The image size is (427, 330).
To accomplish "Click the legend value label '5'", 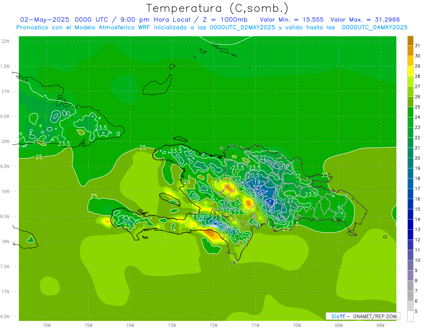I will point(416,311).
